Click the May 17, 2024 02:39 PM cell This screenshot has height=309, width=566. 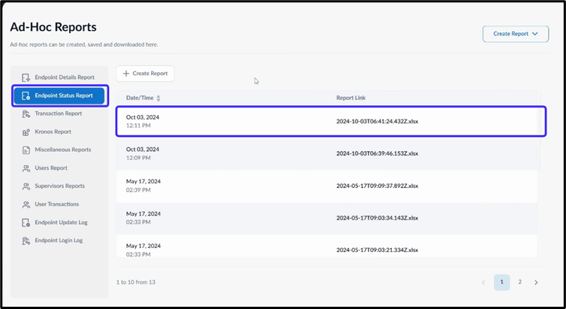click(x=144, y=186)
